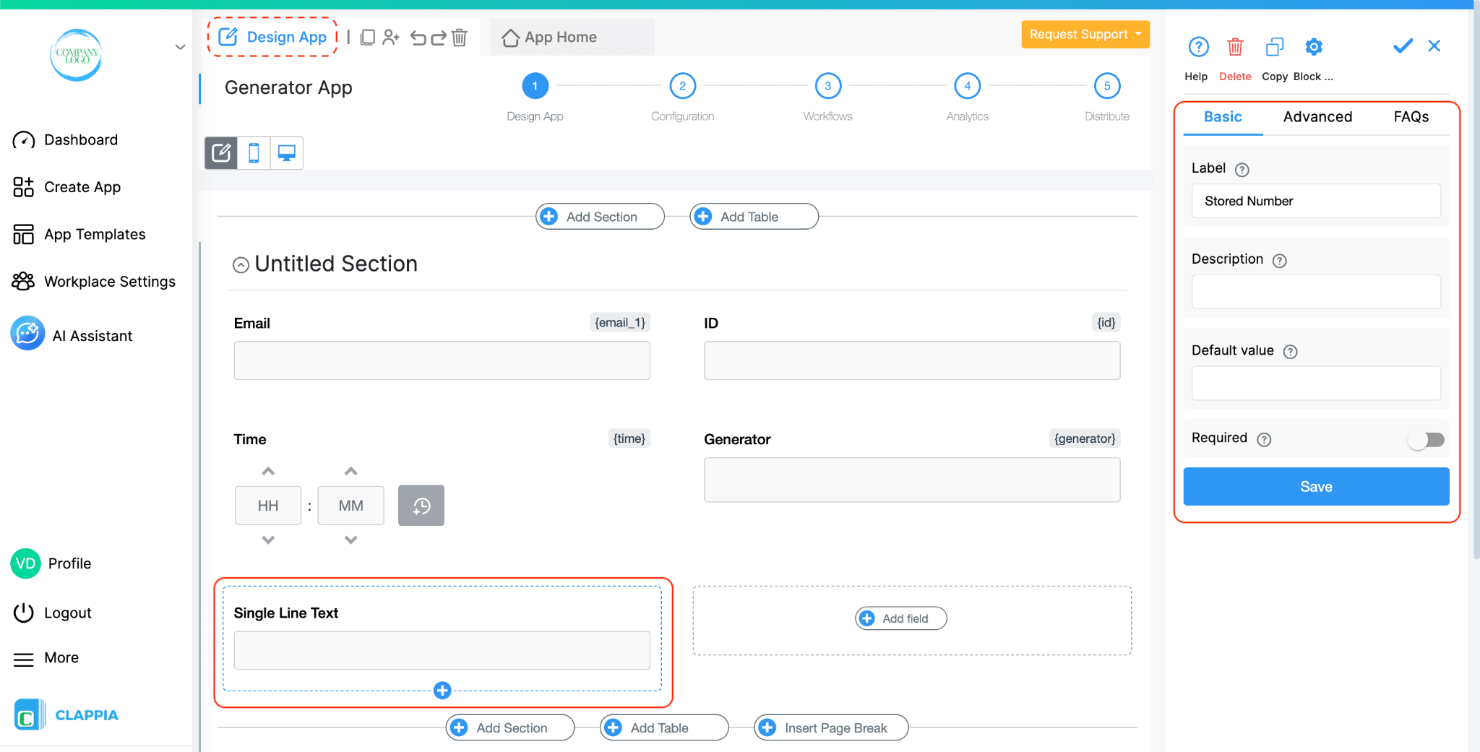Open Block settings gear icon
Image resolution: width=1480 pixels, height=752 pixels.
[x=1314, y=47]
